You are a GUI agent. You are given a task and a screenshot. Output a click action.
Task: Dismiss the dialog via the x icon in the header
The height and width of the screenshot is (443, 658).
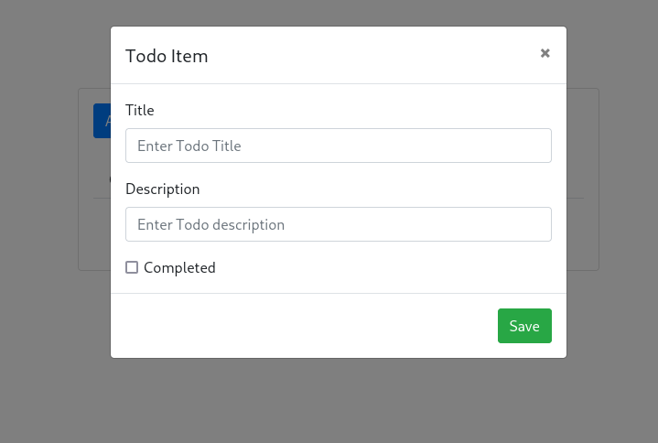(x=545, y=53)
